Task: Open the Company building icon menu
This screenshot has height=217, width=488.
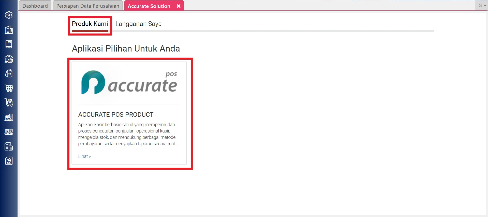Action: 9,30
